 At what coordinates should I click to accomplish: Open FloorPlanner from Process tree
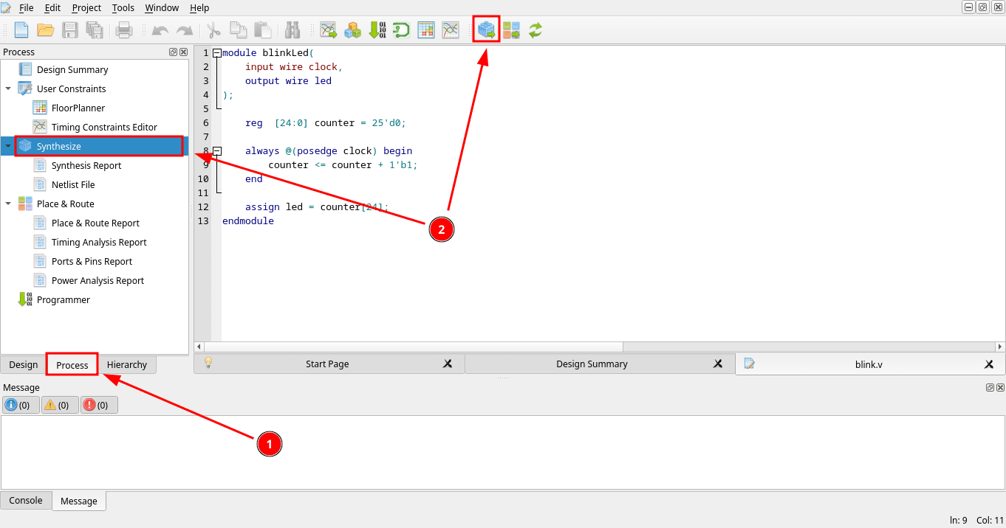[78, 108]
